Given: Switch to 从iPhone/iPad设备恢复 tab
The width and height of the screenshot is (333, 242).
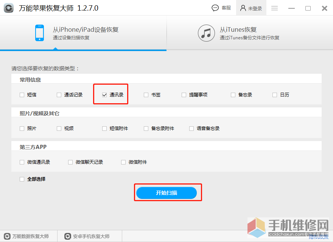Looking at the screenshot, I should coord(83,33).
